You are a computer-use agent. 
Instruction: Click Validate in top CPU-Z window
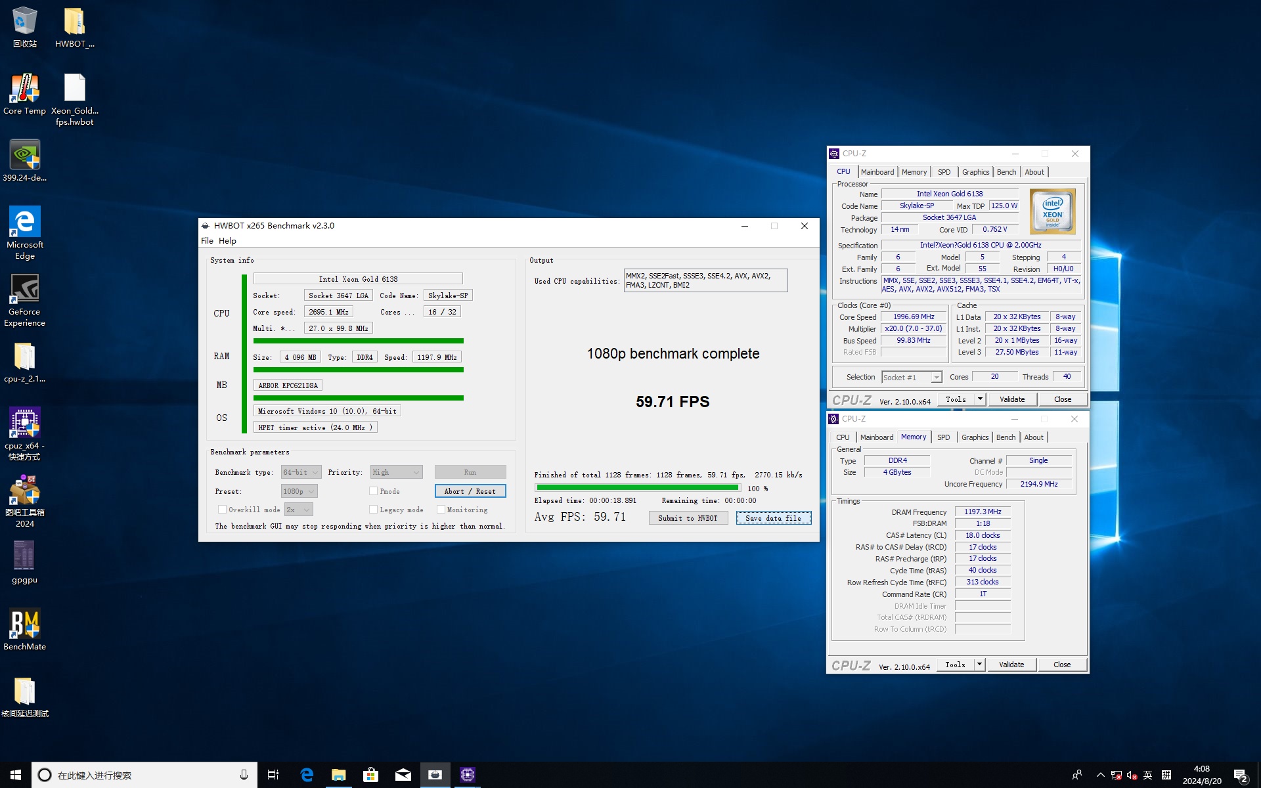click(x=1012, y=399)
